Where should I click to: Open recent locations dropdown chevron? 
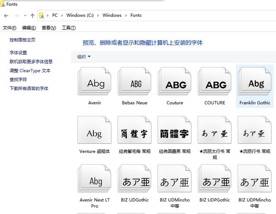(x=25, y=16)
